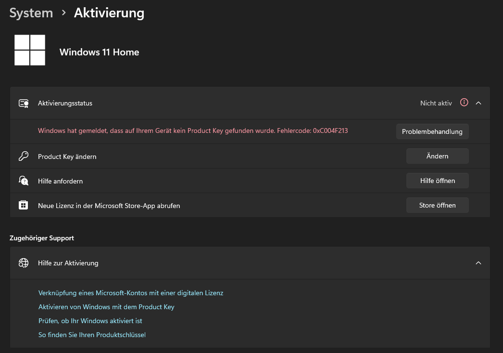The image size is (503, 353).
Task: Click the Microsoft Store icon in Neue Lizenz row
Action: (24, 205)
